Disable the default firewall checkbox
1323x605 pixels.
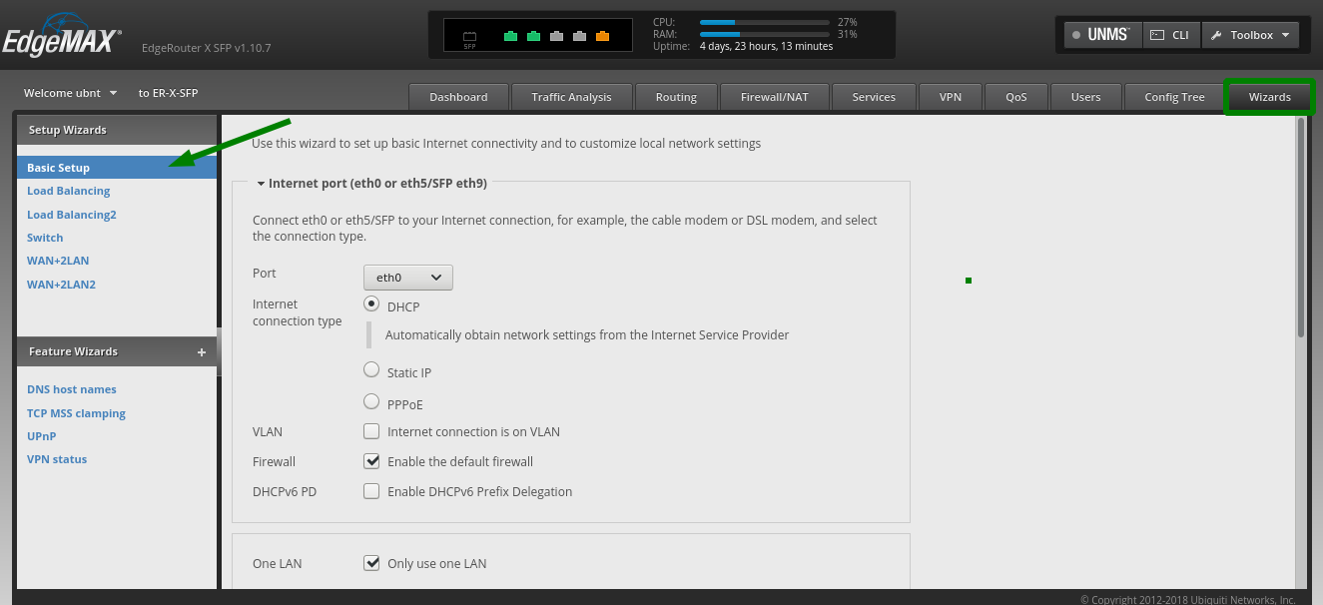[x=371, y=461]
